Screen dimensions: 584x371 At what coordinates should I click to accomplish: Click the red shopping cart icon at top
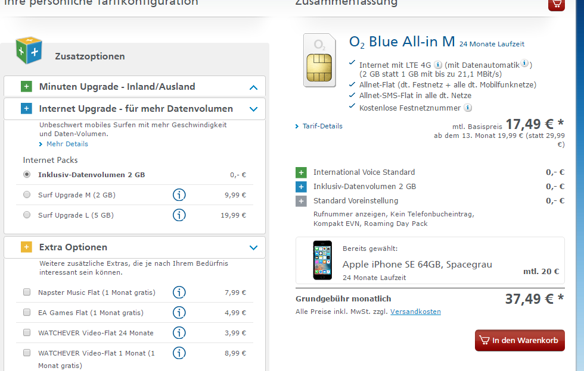click(x=557, y=5)
